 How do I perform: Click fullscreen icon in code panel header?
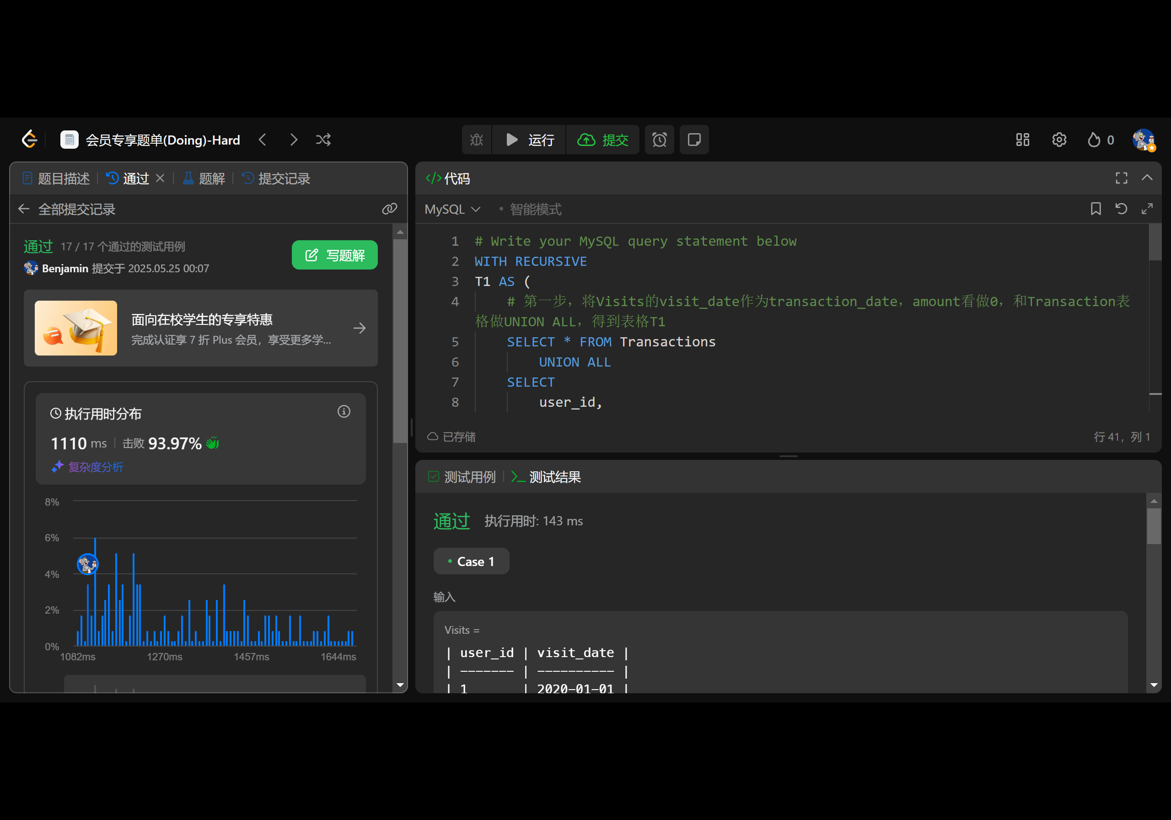click(1121, 178)
